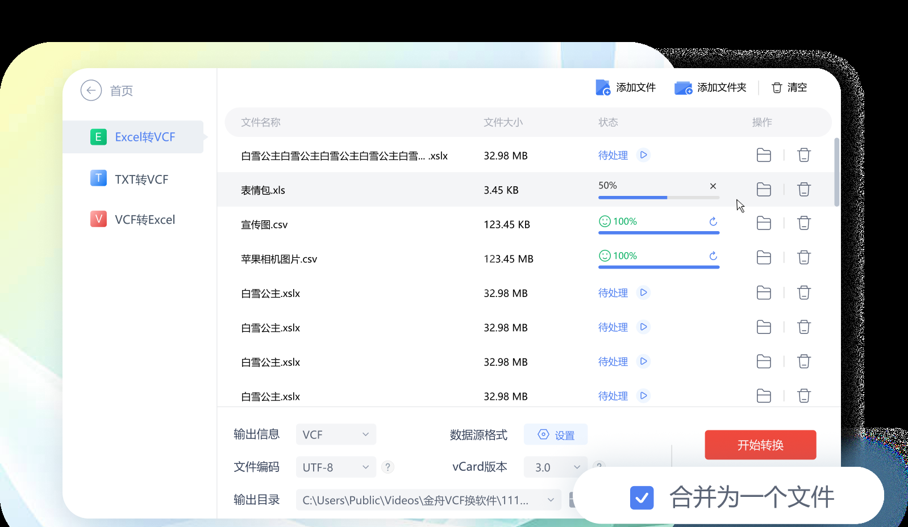The width and height of the screenshot is (908, 527).
Task: Switch to Excel转VCF in sidebar
Action: tap(133, 137)
